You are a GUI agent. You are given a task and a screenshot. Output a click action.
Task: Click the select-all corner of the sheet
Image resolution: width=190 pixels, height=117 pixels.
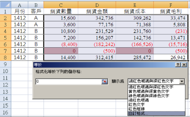point(6,5)
